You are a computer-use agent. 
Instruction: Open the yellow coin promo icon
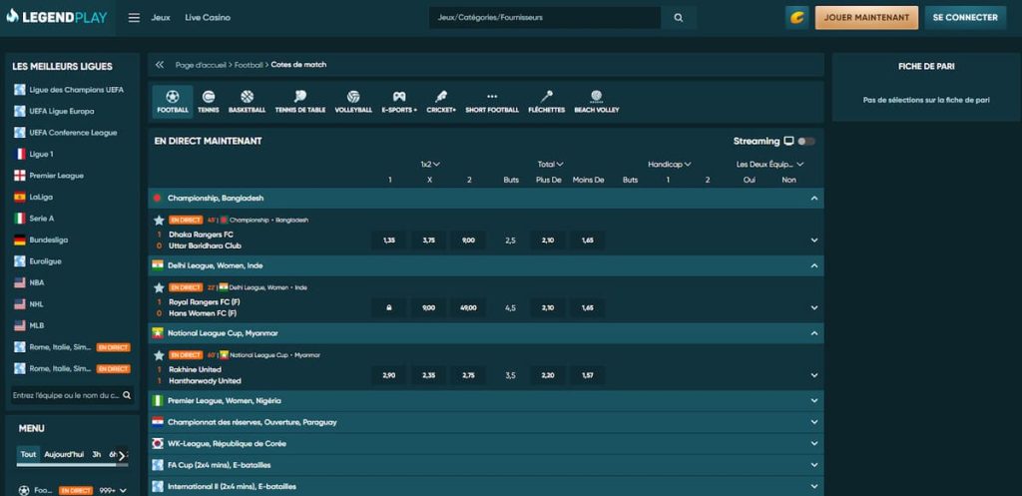(x=796, y=18)
